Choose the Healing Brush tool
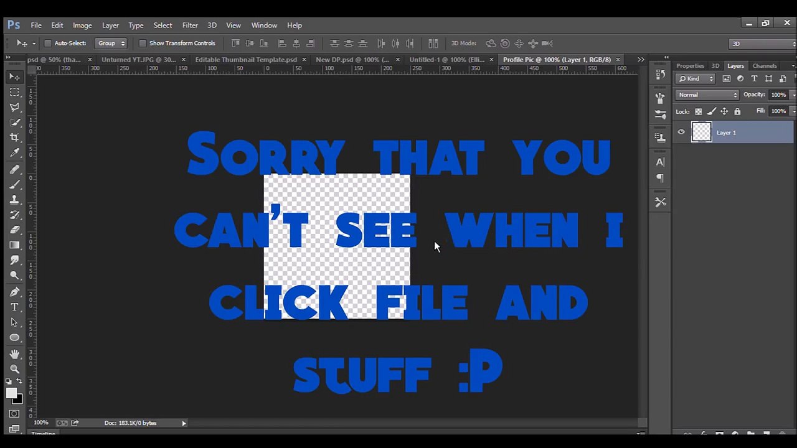 tap(14, 169)
